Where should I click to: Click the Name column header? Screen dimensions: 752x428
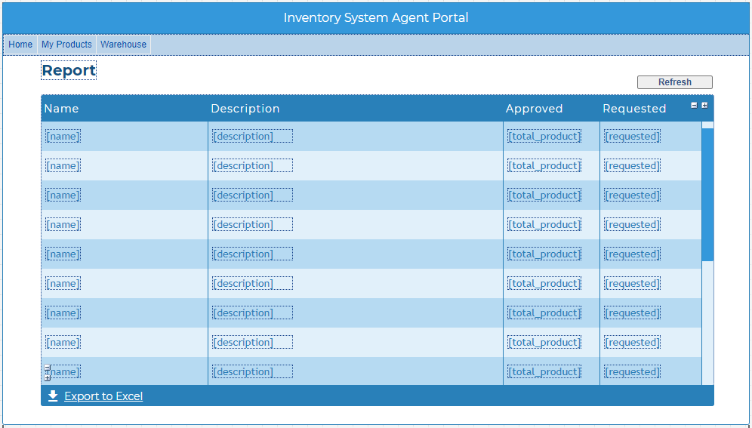click(61, 109)
